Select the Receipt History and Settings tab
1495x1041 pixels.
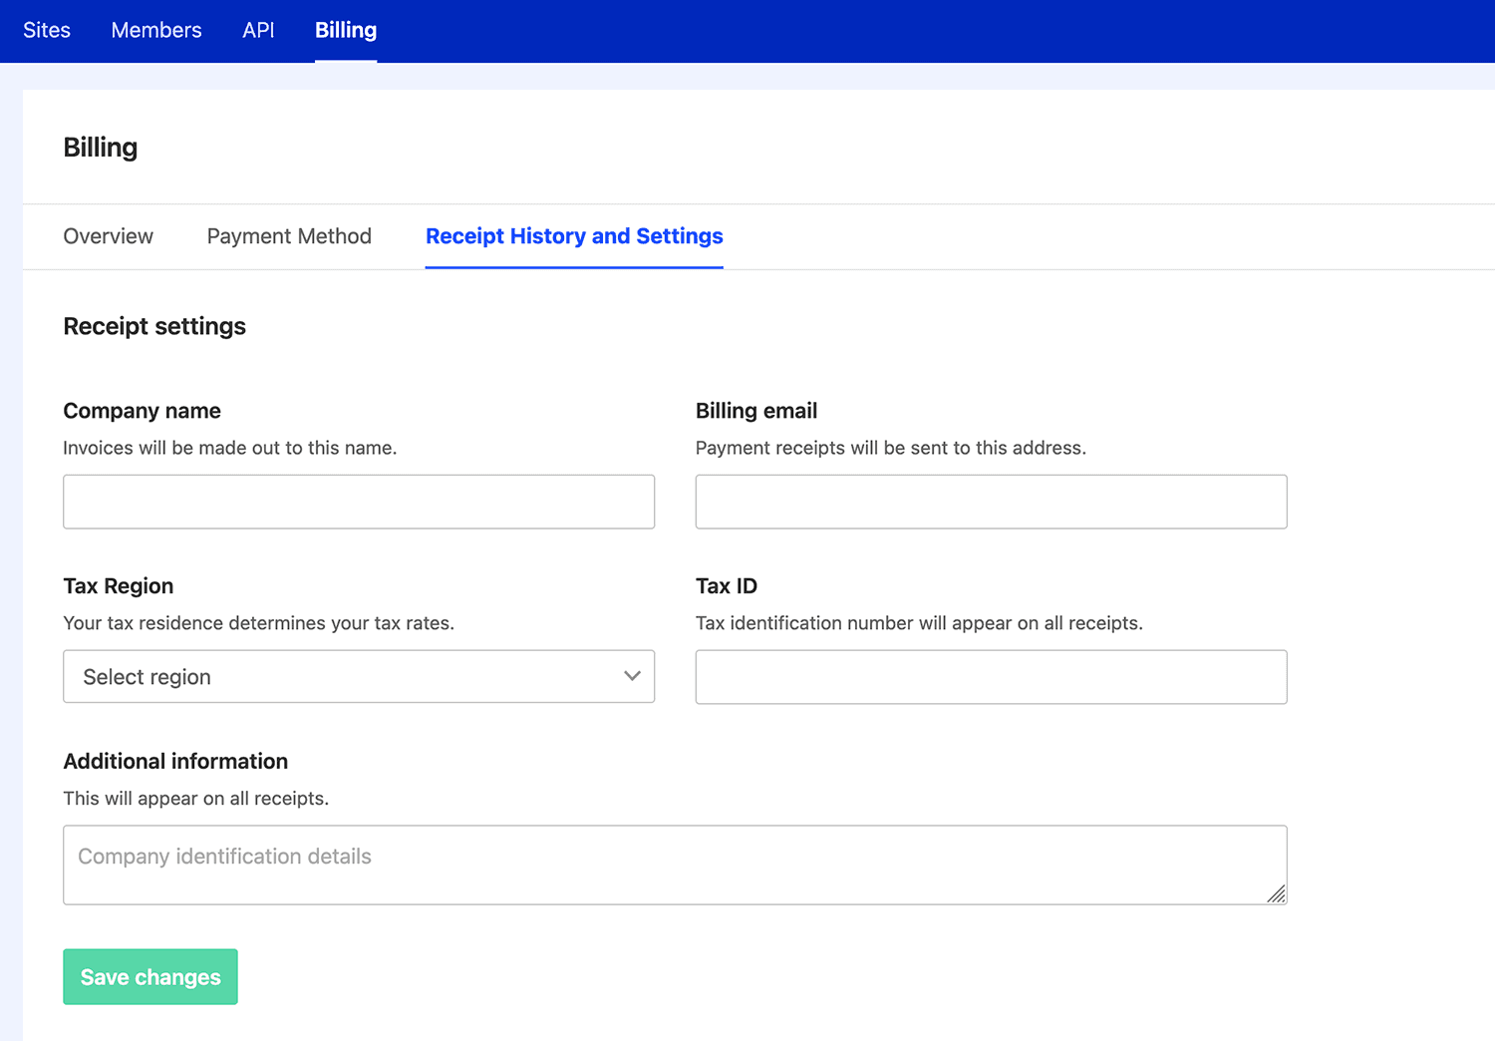click(573, 236)
